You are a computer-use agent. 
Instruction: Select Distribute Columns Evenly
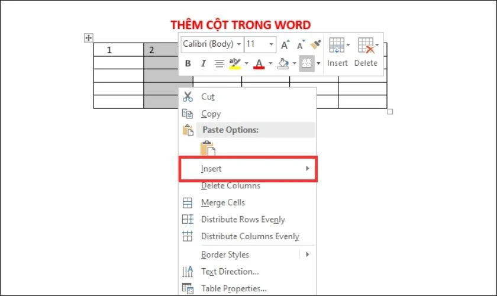coord(247,236)
